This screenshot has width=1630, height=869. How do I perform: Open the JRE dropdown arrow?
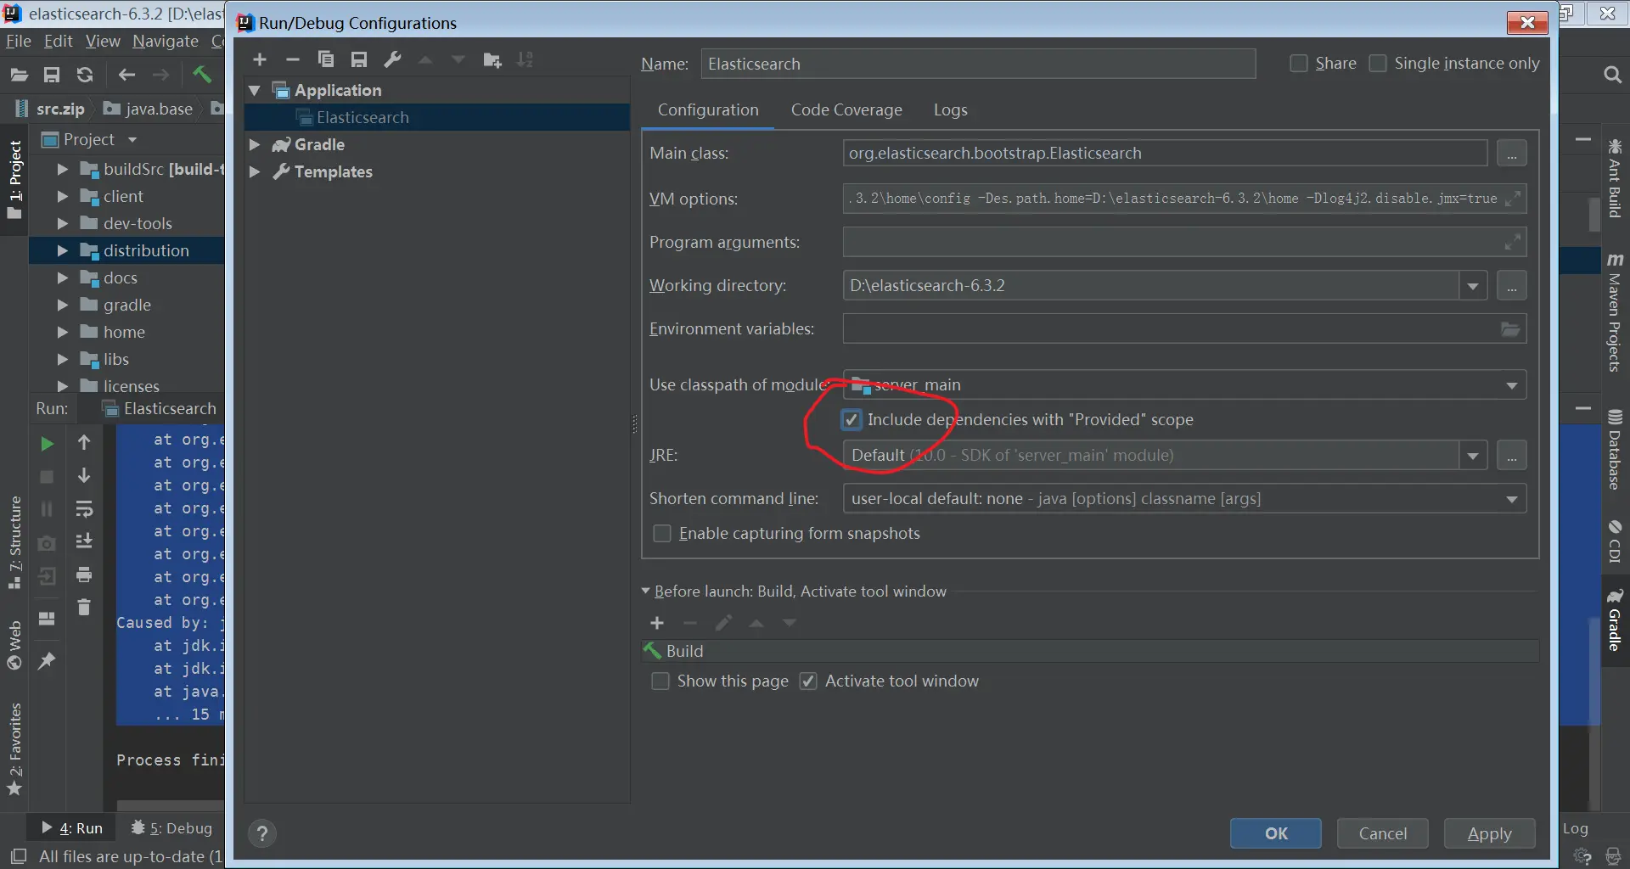point(1473,456)
